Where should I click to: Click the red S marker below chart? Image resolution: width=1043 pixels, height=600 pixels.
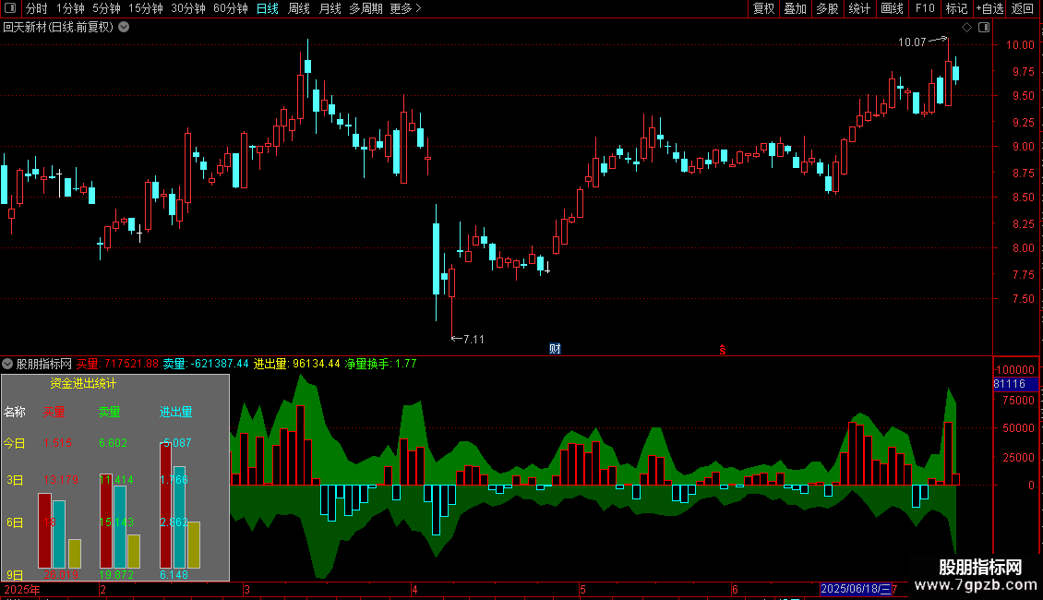[723, 349]
